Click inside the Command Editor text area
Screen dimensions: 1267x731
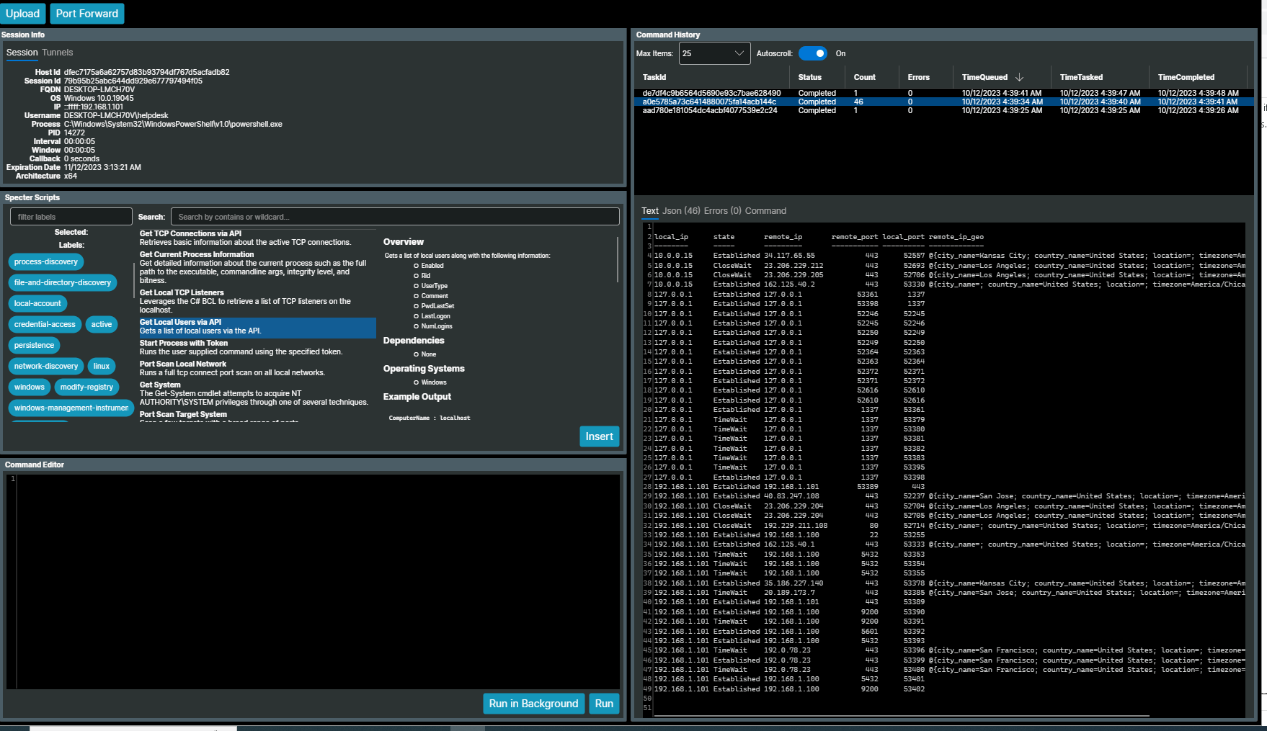tap(318, 581)
